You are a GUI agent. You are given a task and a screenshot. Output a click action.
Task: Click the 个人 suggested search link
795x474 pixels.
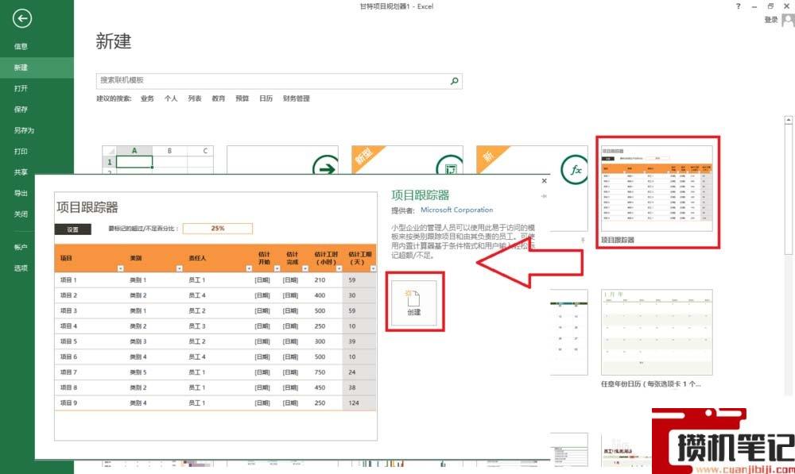click(x=171, y=98)
